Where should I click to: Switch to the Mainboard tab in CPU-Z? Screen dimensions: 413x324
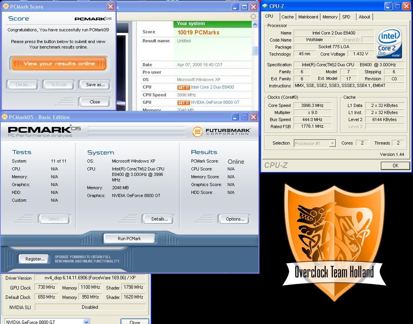[x=308, y=17]
